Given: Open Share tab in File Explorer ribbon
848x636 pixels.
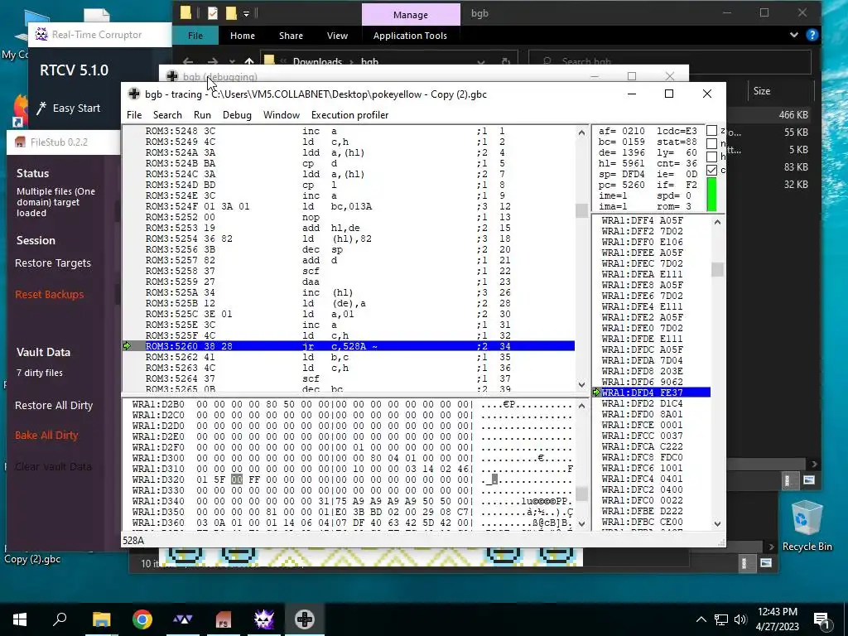Looking at the screenshot, I should tap(291, 36).
